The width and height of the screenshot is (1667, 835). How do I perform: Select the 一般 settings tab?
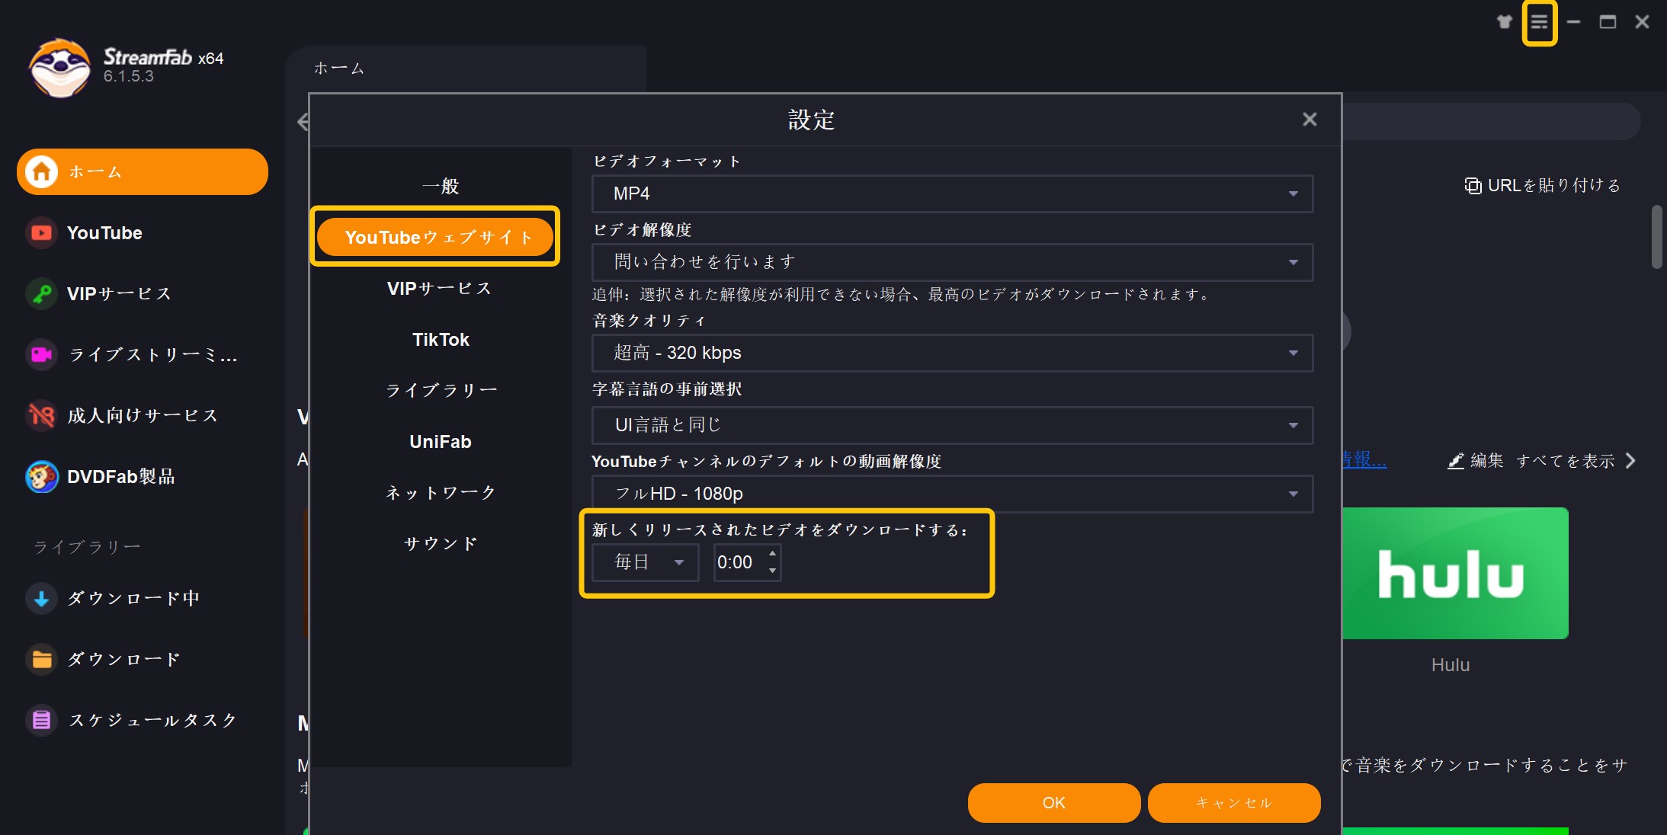441,186
